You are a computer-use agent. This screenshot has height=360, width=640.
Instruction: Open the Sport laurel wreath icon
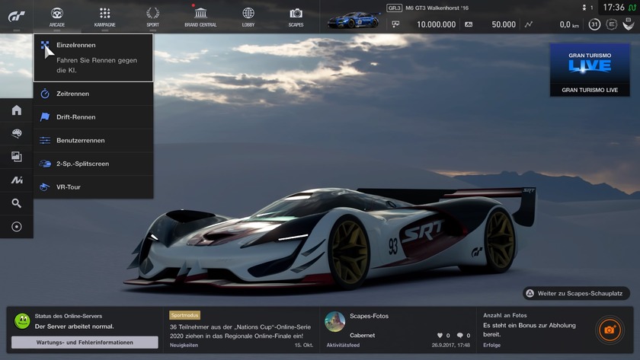pyautogui.click(x=152, y=13)
